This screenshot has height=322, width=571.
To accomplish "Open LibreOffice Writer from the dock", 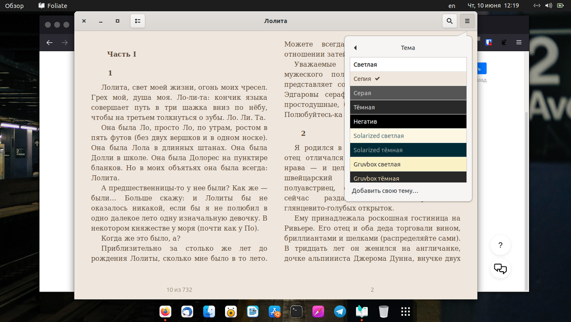I will [253, 312].
